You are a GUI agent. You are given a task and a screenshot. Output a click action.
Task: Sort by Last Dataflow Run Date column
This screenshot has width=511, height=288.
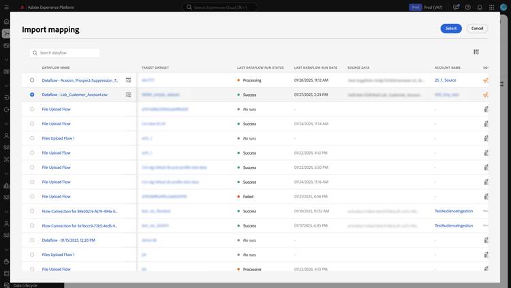(315, 68)
